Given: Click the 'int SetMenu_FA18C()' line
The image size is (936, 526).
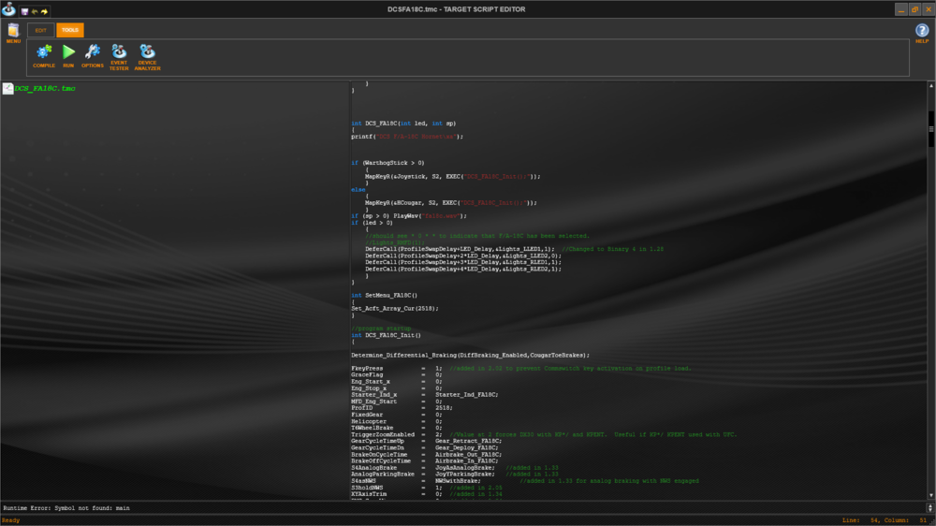Looking at the screenshot, I should click(x=385, y=296).
